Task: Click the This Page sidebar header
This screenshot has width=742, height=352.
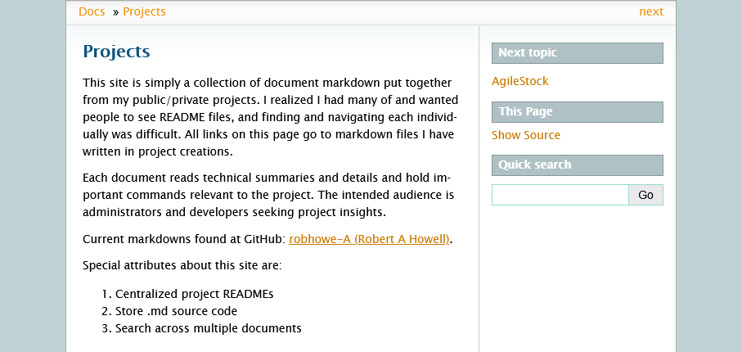Action: (577, 111)
